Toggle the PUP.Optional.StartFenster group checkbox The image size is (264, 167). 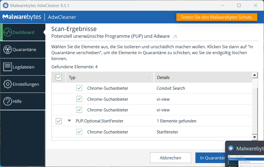pos(59,121)
